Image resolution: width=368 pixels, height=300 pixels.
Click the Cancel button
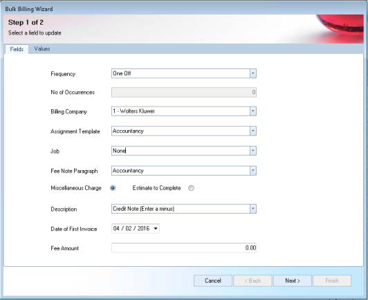pyautogui.click(x=213, y=281)
